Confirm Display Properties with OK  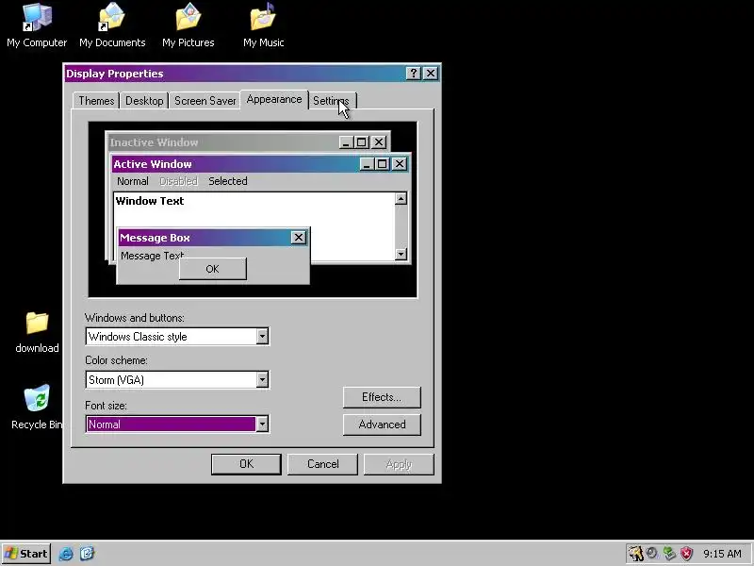point(246,464)
